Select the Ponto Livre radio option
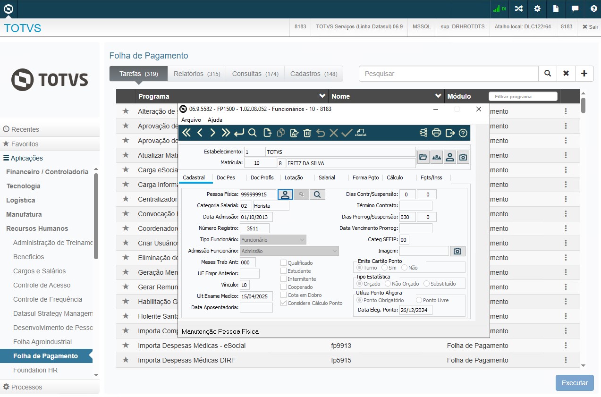Image resolution: width=601 pixels, height=397 pixels. (x=419, y=300)
